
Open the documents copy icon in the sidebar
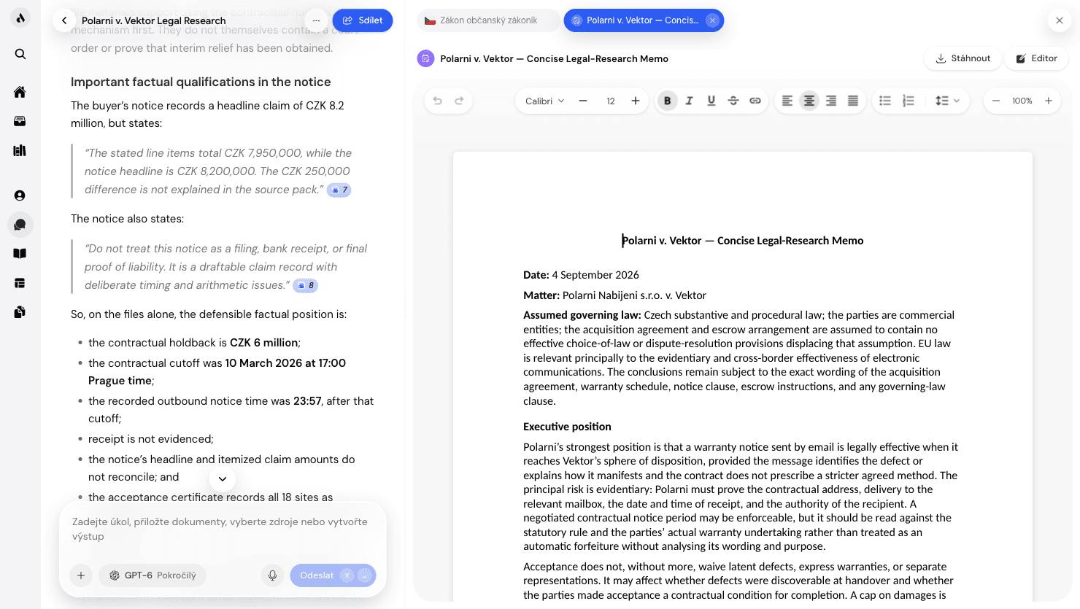[20, 312]
